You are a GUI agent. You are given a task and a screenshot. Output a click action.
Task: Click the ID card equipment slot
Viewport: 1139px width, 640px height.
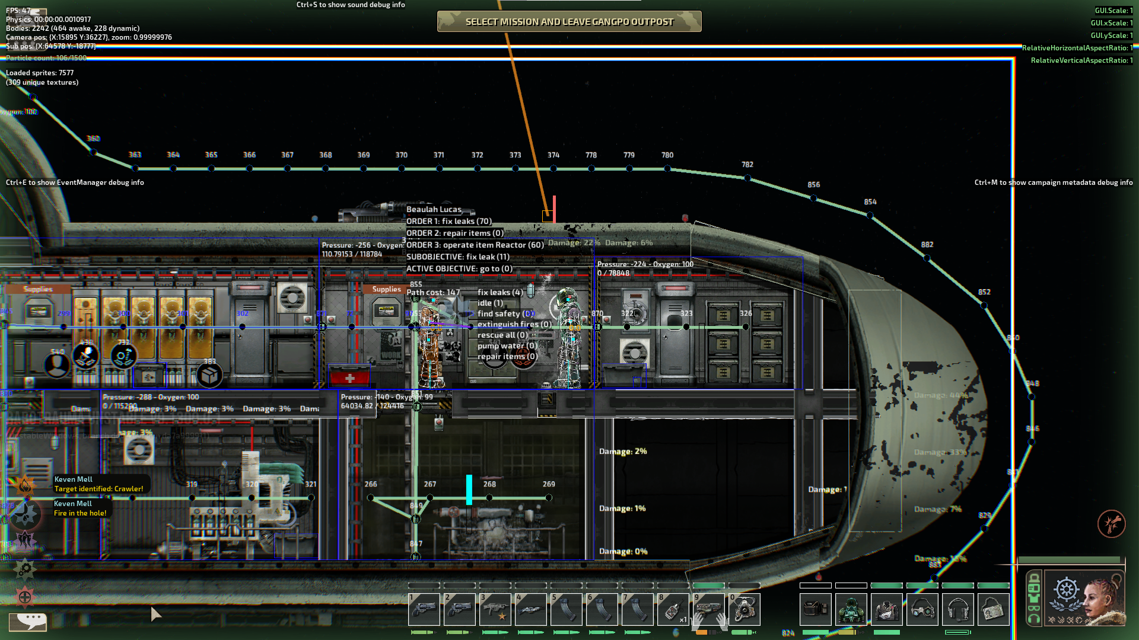tap(993, 609)
